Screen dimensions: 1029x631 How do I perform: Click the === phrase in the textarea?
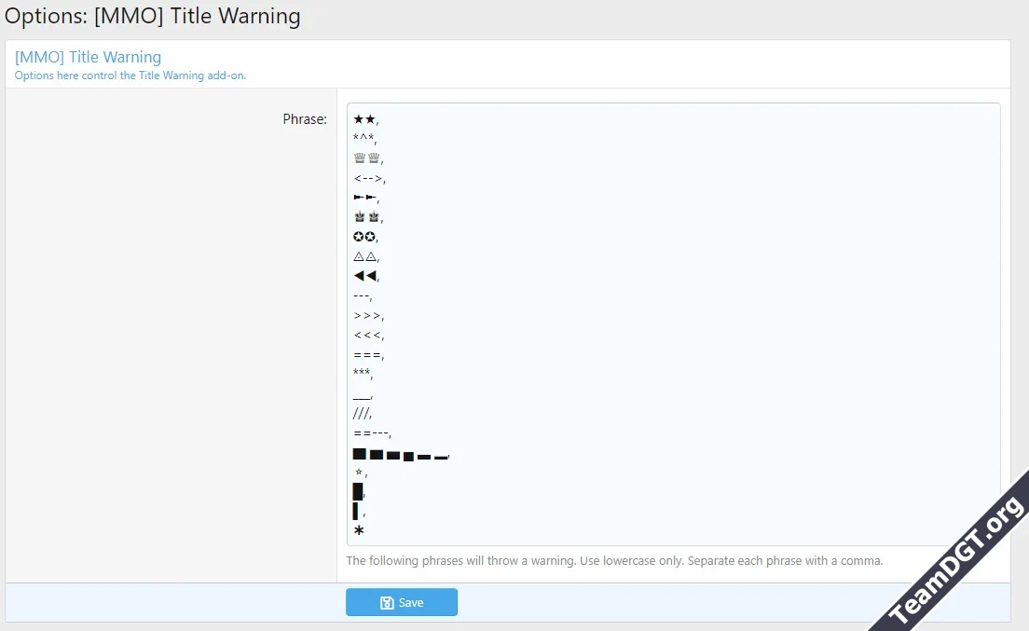pos(367,354)
